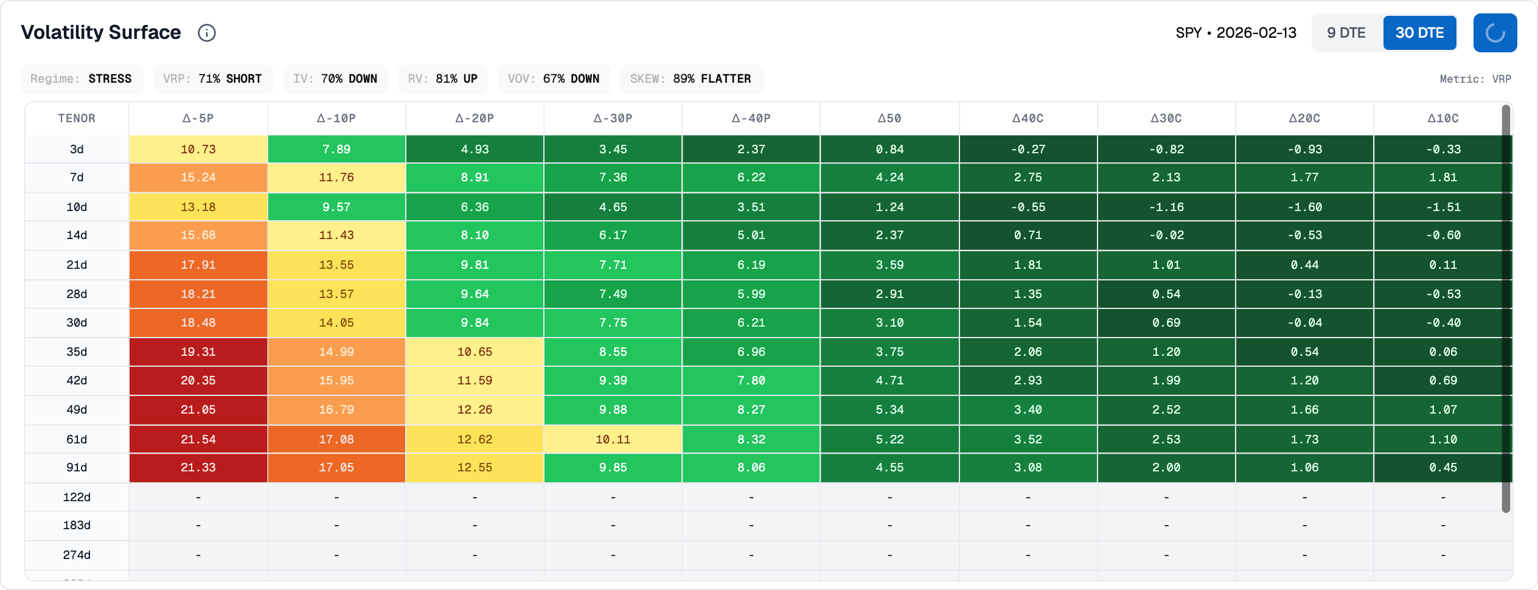
Task: Open the Metric: VRP selector
Action: point(1475,79)
